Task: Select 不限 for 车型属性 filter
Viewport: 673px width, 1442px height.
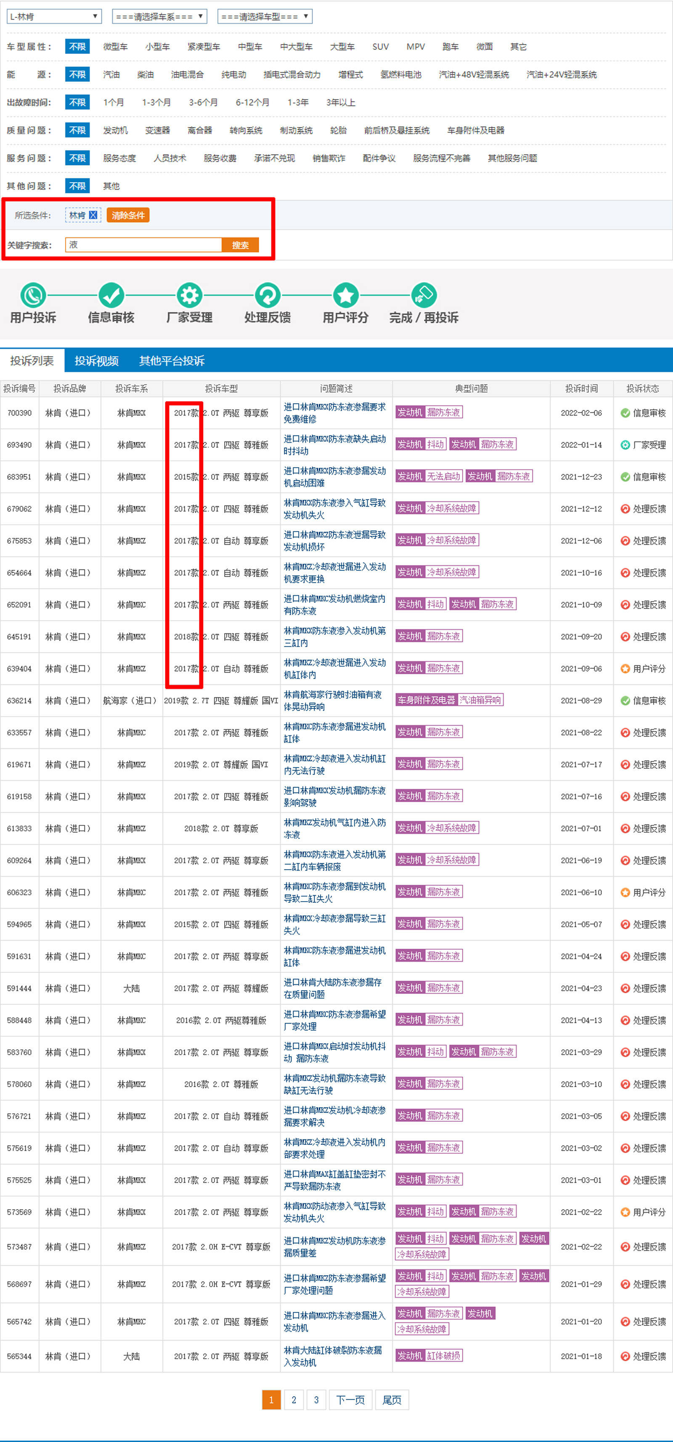Action: (x=77, y=46)
